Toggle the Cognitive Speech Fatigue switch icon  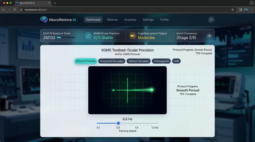[x=133, y=36]
